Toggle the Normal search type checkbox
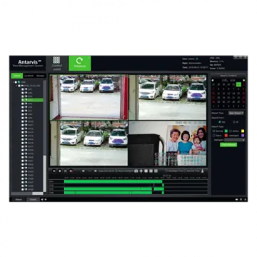Viewport: 257px width, 257px height. point(213,131)
